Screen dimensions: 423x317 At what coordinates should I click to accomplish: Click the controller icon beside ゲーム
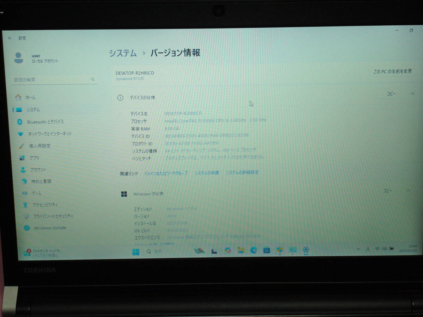coord(25,193)
